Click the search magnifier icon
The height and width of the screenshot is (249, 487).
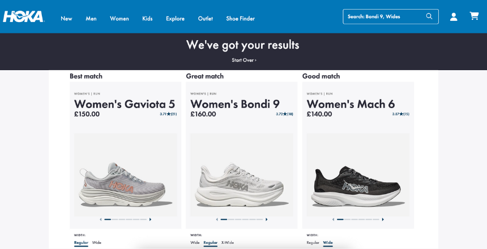[429, 16]
